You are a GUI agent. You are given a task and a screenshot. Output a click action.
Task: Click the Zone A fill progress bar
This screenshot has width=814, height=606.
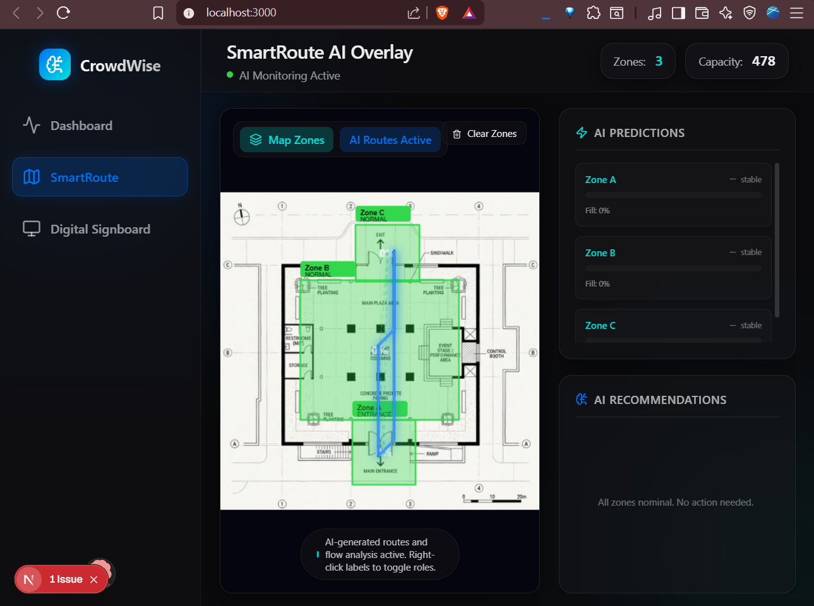click(673, 196)
